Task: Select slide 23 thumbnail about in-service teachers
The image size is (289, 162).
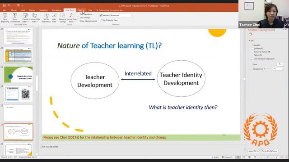Action: [x=18, y=75]
